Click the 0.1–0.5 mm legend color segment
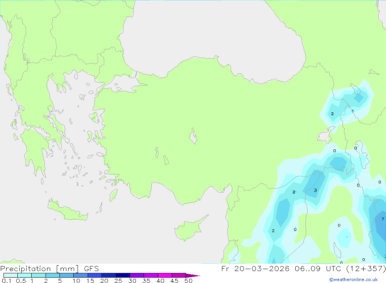Viewport: 386px width, 283px height. tap(10, 275)
